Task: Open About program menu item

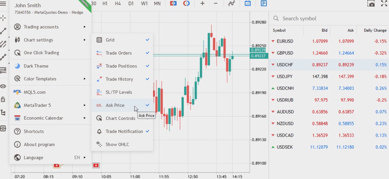Action: [x=50, y=144]
